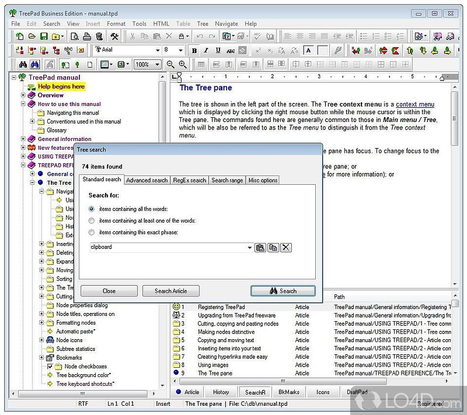This screenshot has height=415, width=467.
Task: Select 'items containing at least one of the words'
Action: tap(91, 221)
